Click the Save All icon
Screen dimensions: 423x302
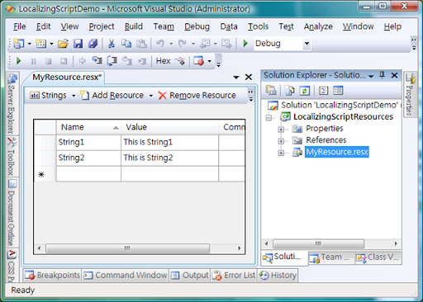[93, 44]
